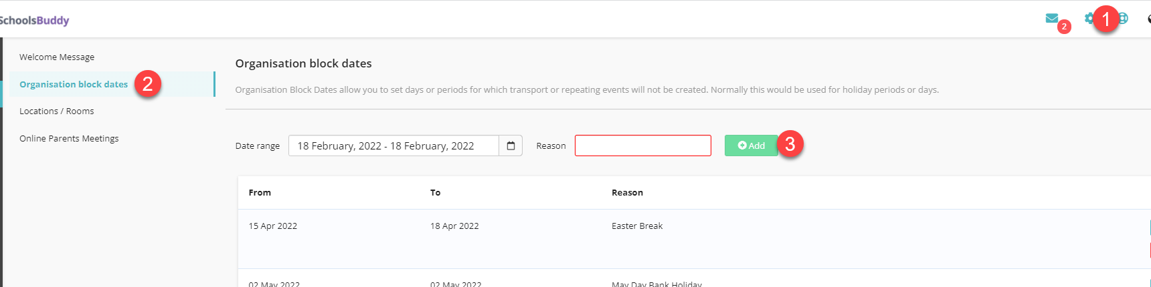Open the Welcome Message section
The image size is (1151, 287).
(x=57, y=57)
